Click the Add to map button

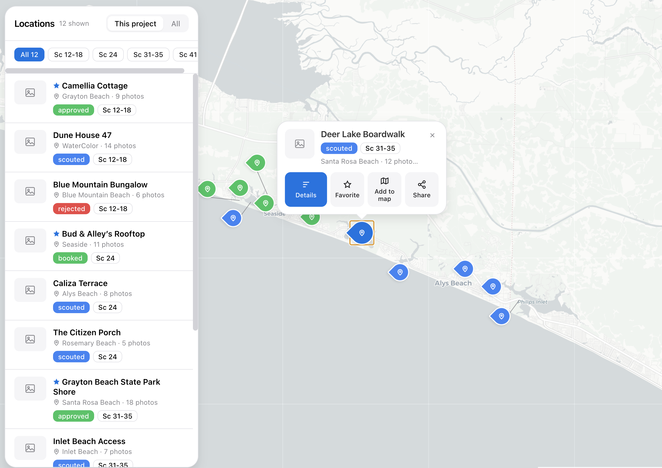coord(384,189)
